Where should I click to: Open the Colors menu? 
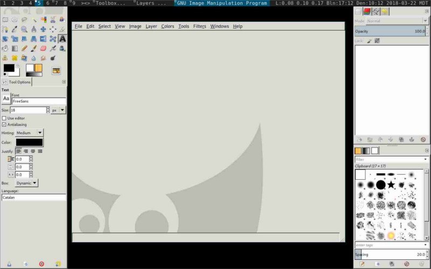coord(168,26)
